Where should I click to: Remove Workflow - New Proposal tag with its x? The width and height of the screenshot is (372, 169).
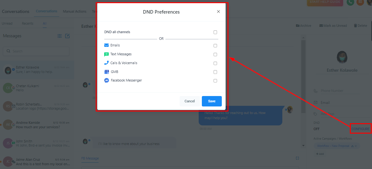(x=356, y=146)
